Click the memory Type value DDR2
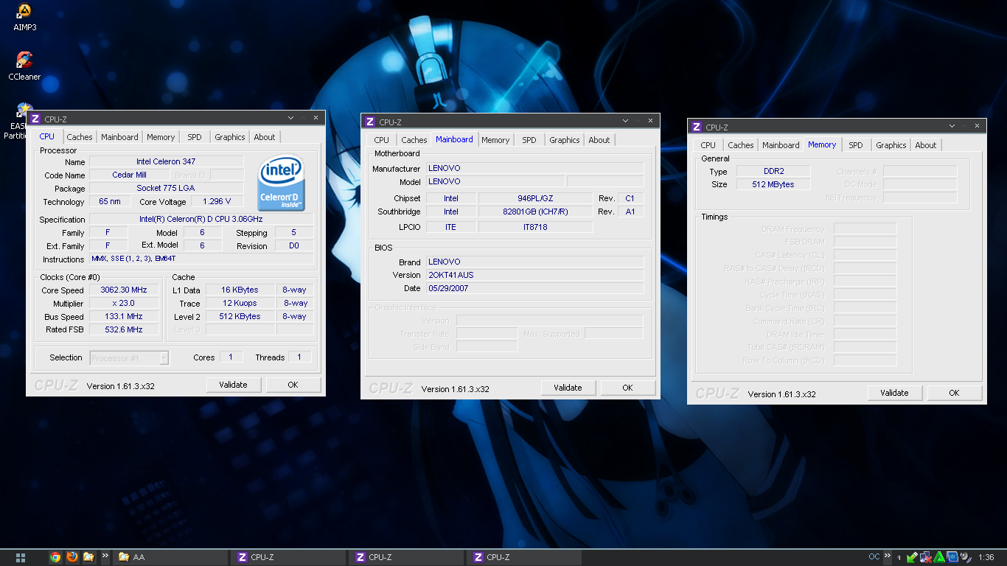Screen dimensions: 1007x566 (x=773, y=171)
